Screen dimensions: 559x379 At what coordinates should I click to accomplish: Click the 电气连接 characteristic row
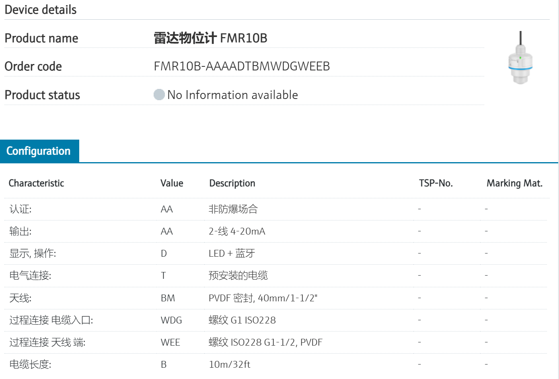click(x=30, y=276)
